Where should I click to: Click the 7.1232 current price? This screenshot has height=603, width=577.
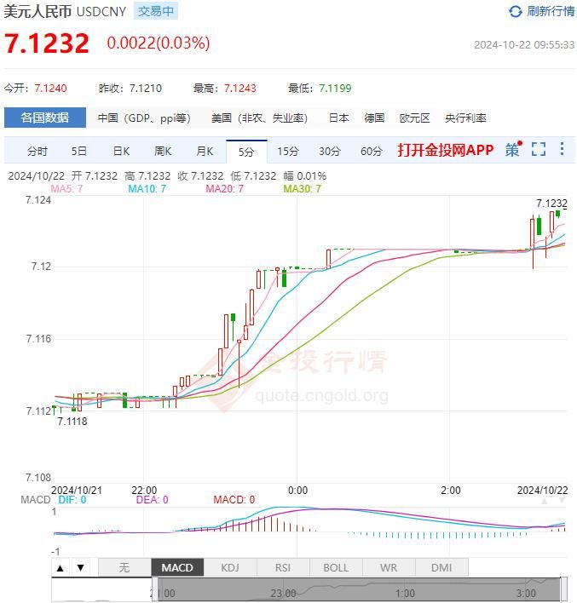(47, 43)
